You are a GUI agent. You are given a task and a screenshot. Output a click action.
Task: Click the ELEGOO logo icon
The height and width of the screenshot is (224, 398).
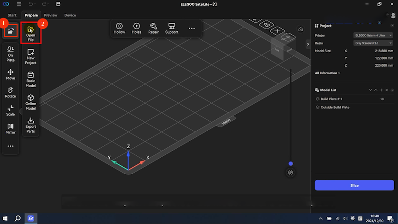tap(6, 4)
